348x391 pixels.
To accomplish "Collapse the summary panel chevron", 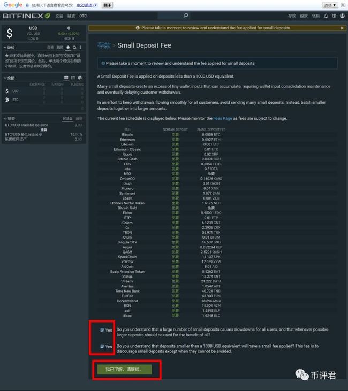I will point(5,118).
